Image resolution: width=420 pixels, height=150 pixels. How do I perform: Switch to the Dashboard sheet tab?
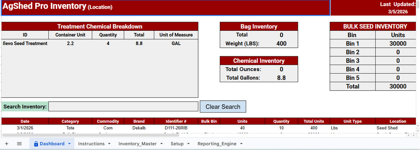click(52, 144)
